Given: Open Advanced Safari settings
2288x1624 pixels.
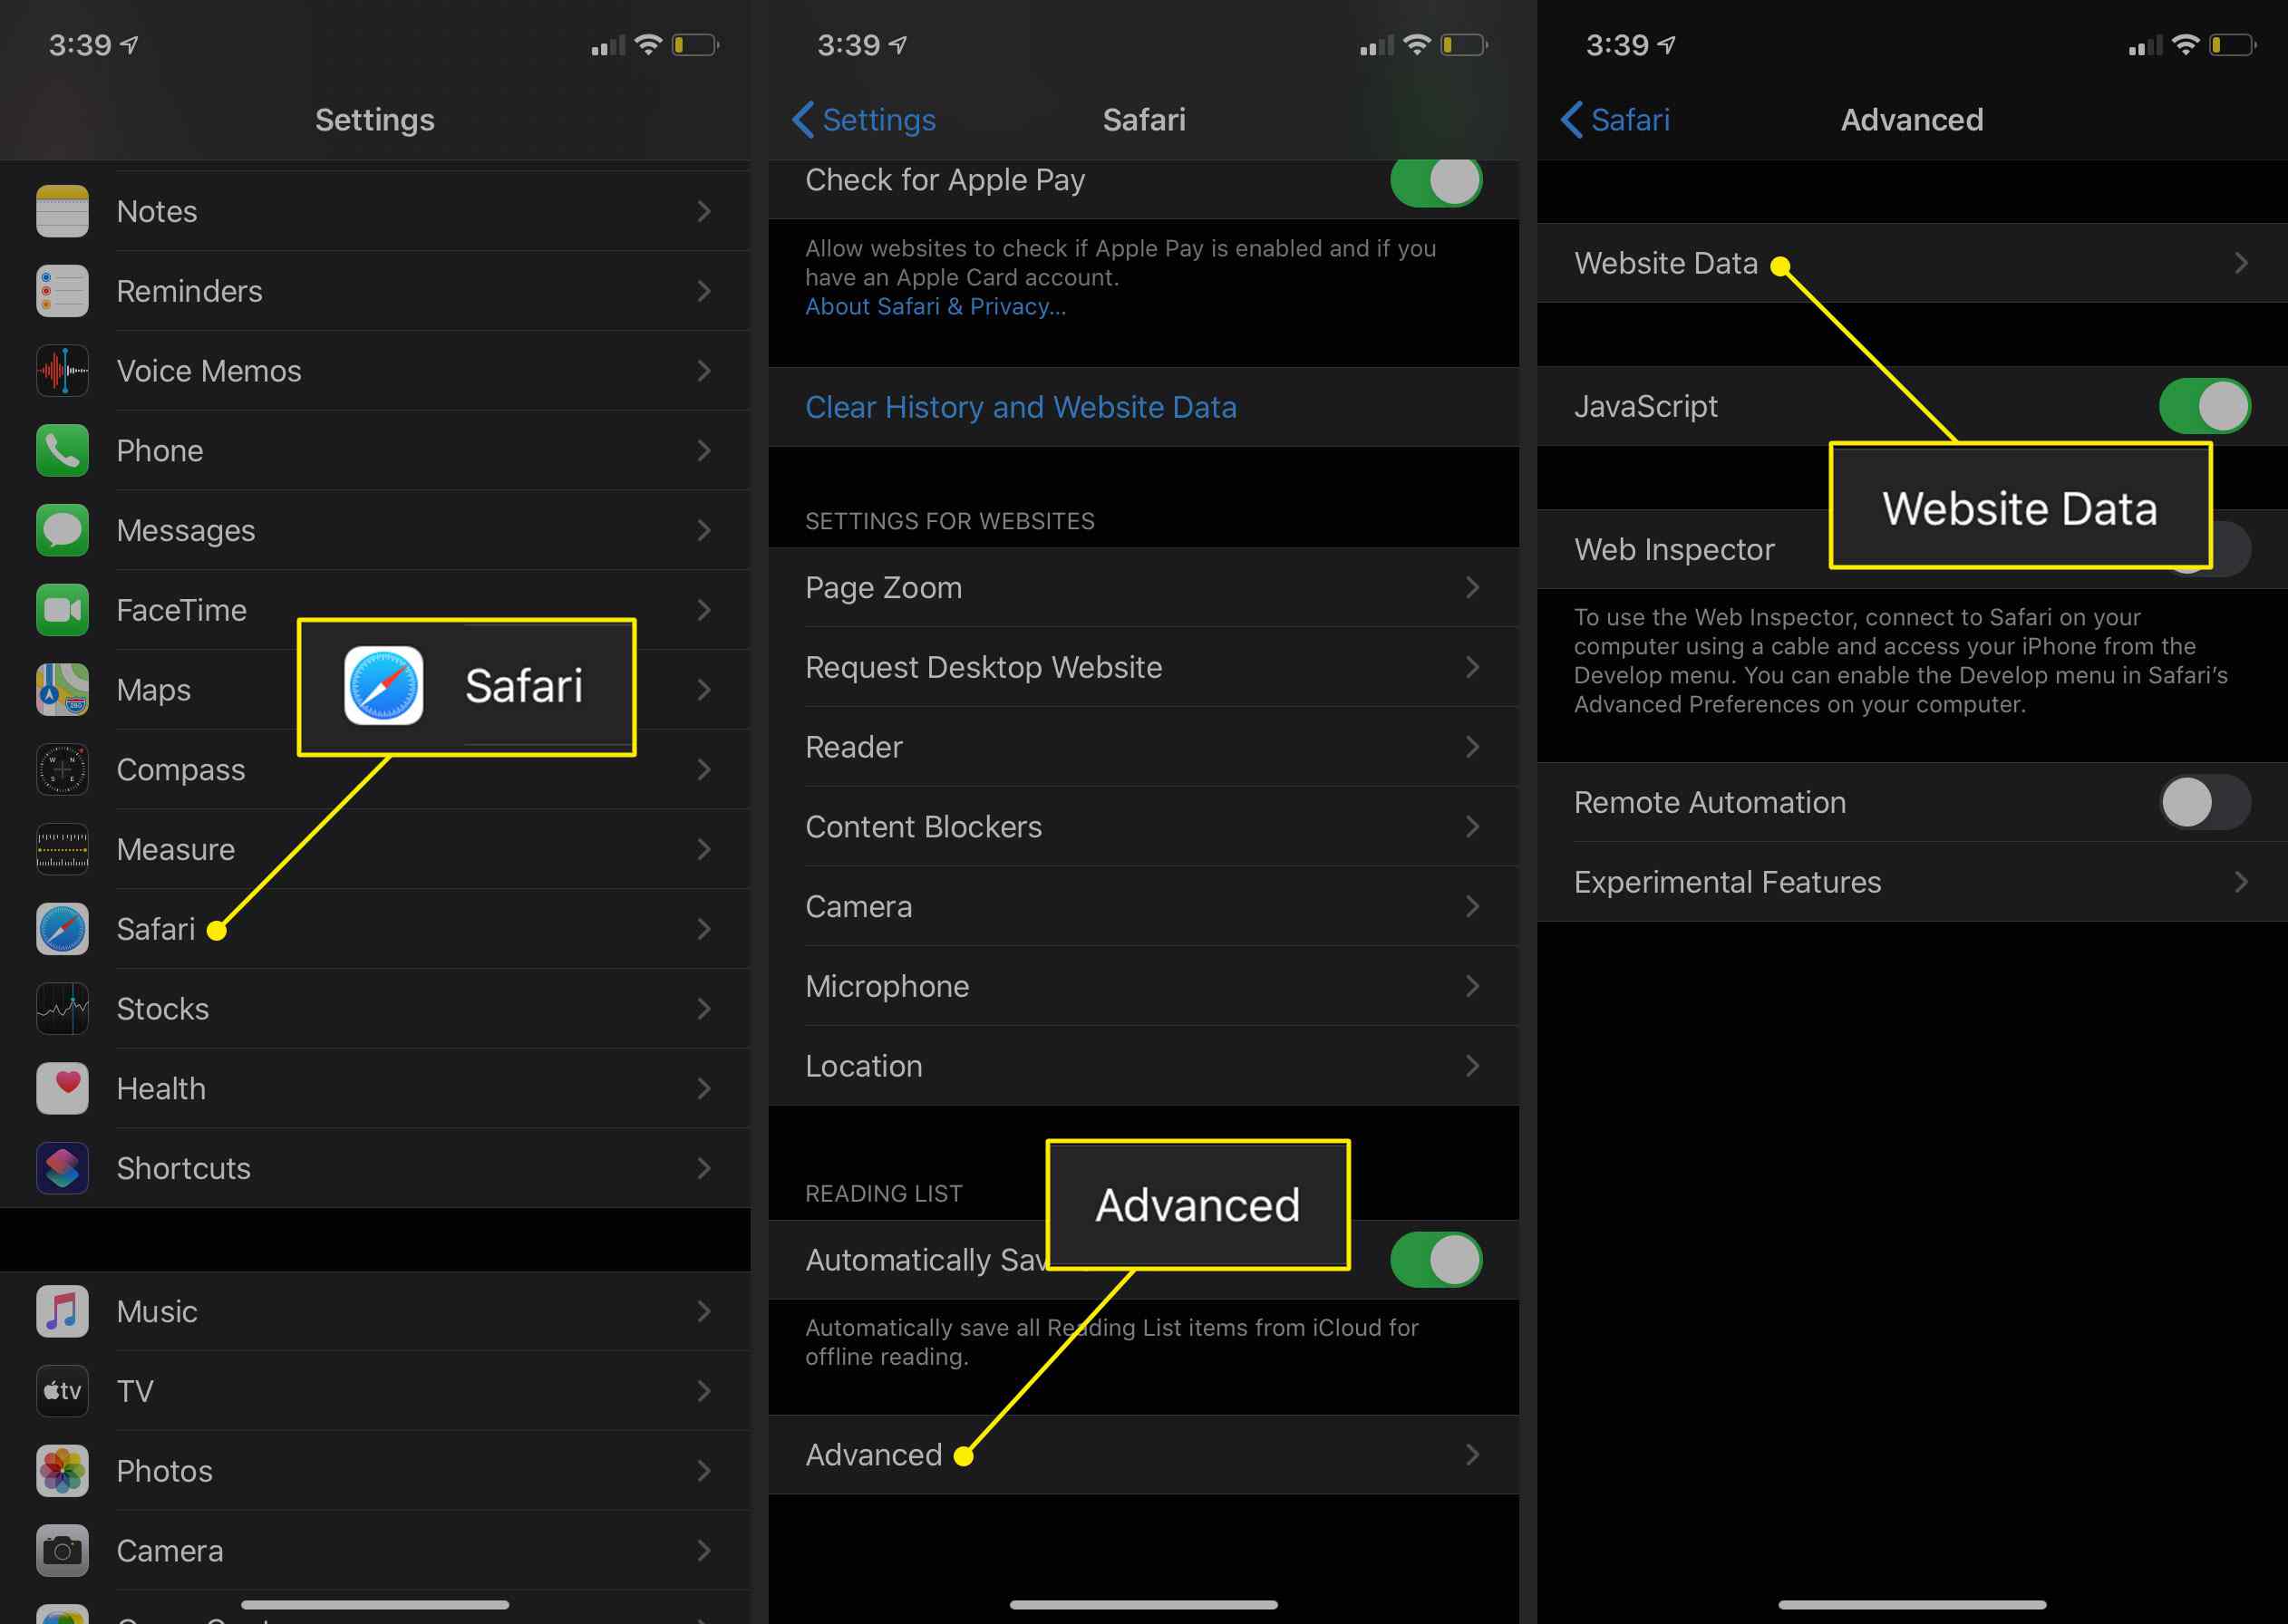Looking at the screenshot, I should (x=1142, y=1452).
